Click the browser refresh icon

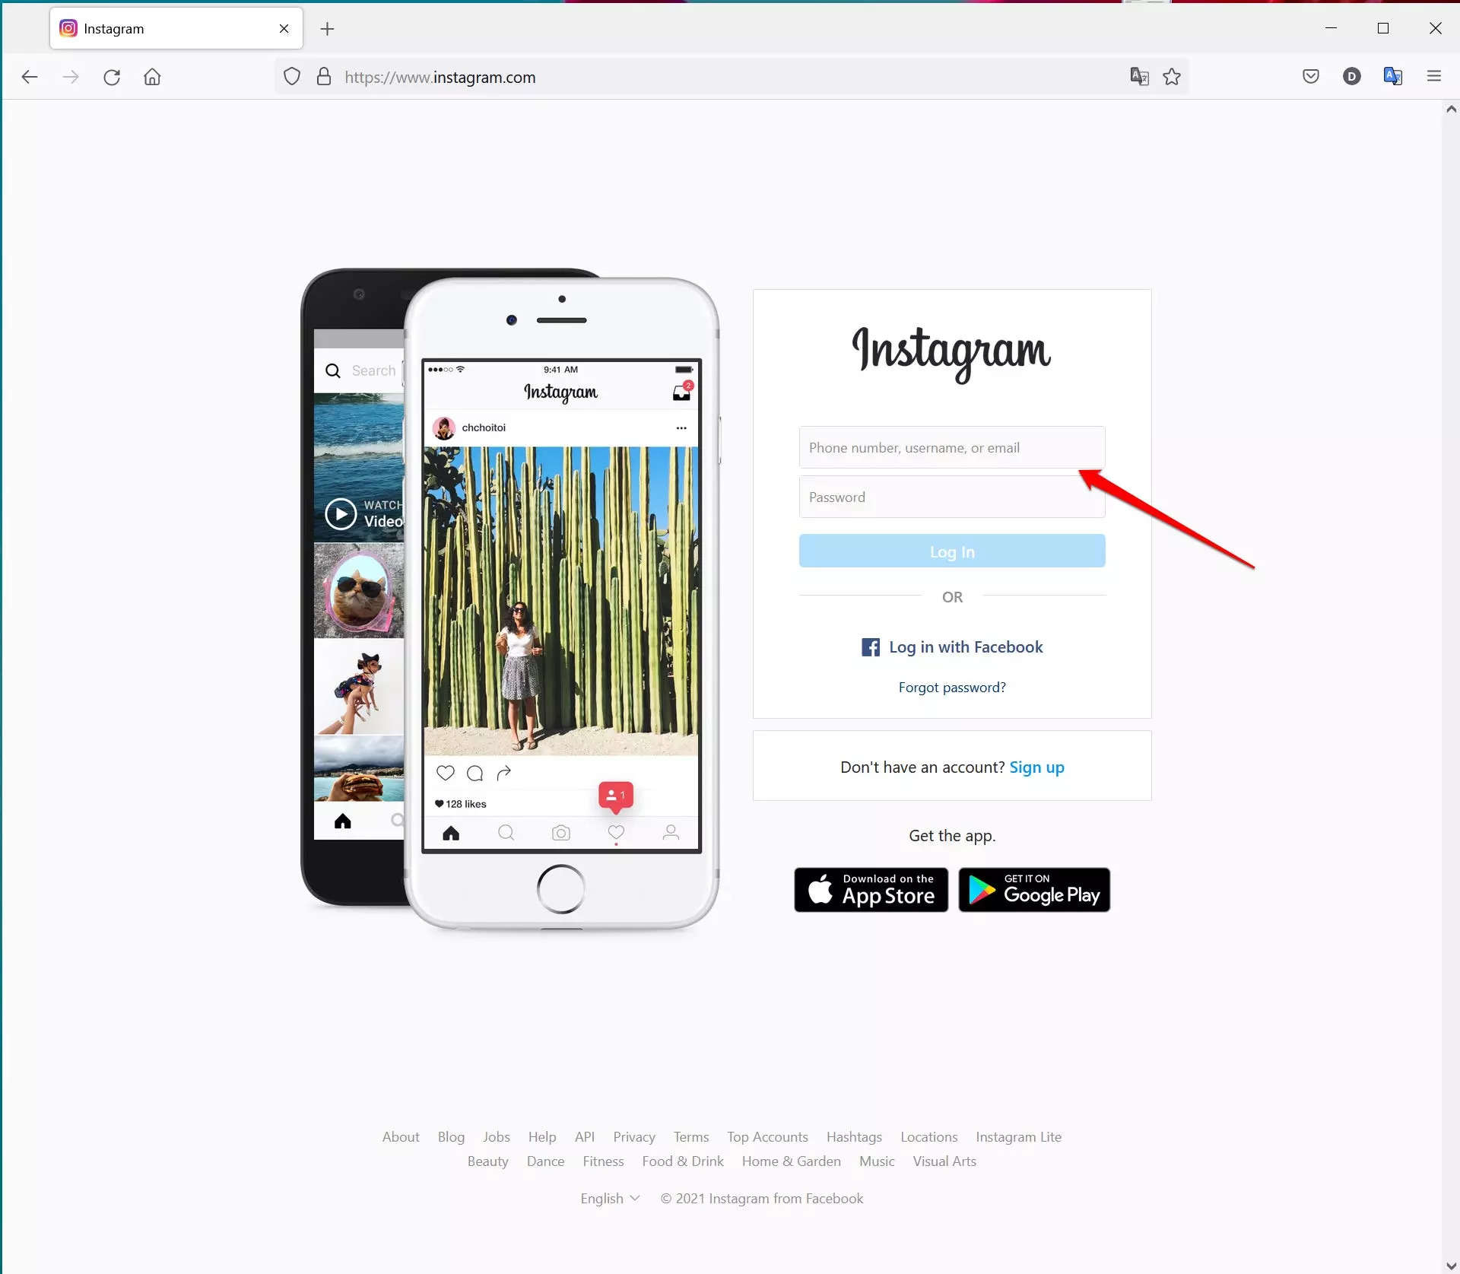112,76
